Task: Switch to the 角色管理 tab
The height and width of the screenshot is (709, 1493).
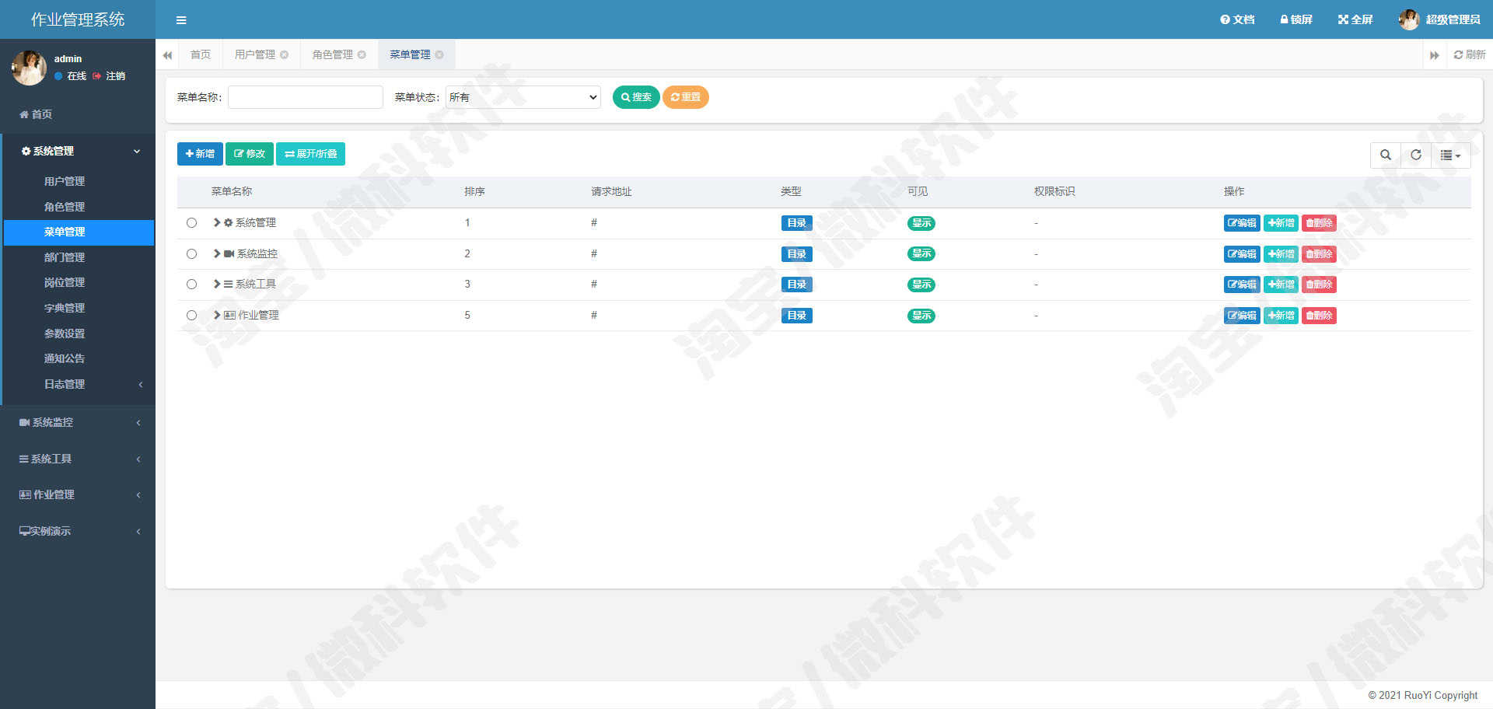Action: click(333, 54)
